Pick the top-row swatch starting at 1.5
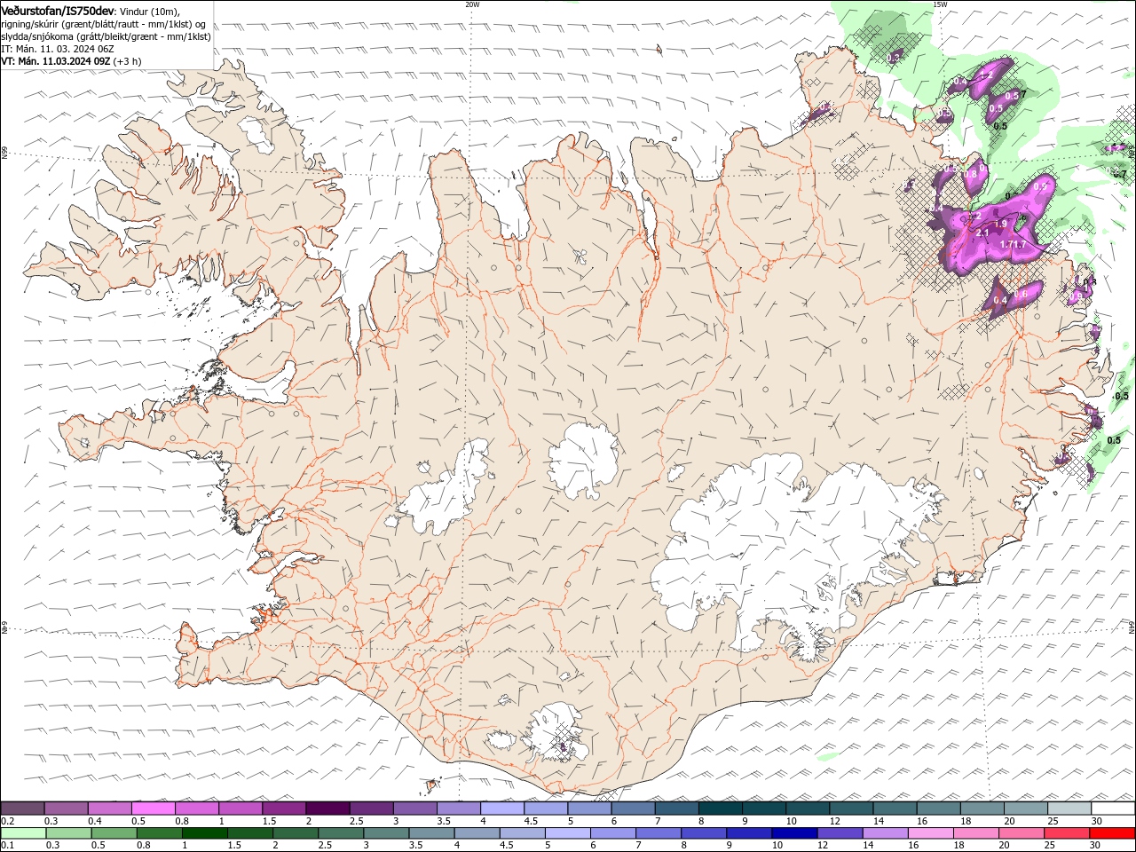 pos(284,809)
